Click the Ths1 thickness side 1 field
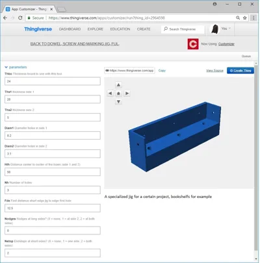260x263 pixels. coord(53,99)
